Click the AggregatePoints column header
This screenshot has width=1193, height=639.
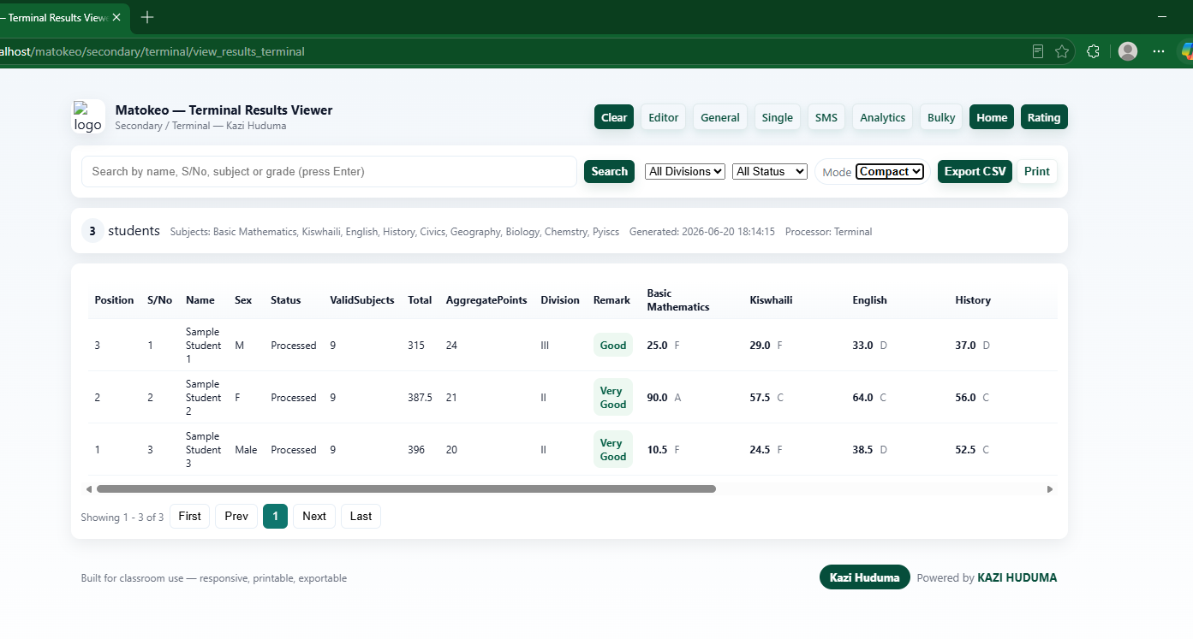486,300
